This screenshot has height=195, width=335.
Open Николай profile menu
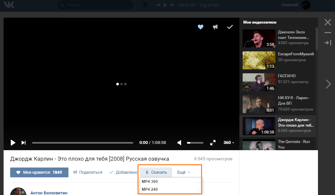coord(298,5)
